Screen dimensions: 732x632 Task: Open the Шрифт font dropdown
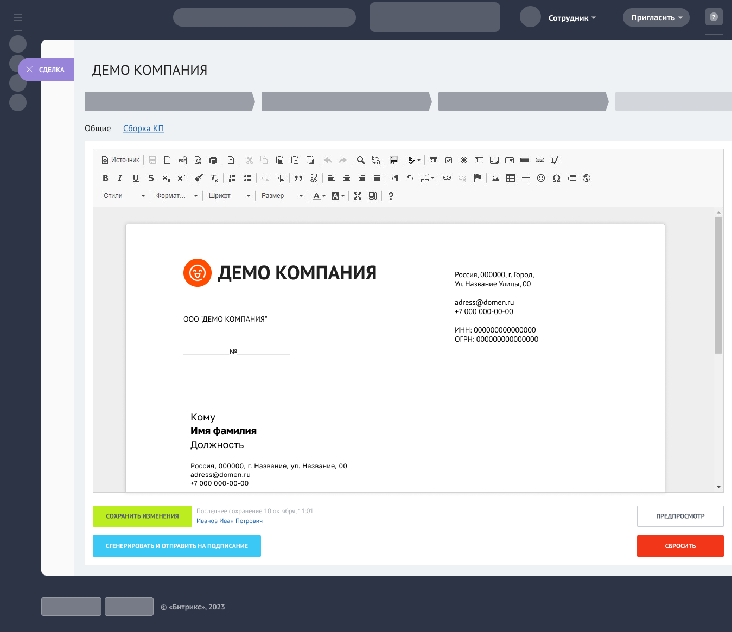click(228, 196)
